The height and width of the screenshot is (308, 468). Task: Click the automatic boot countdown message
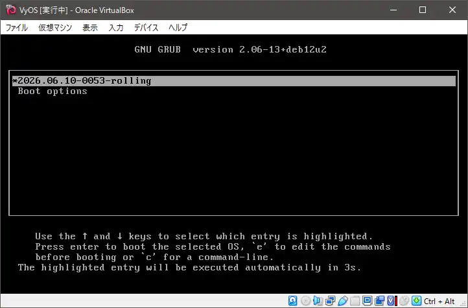click(189, 267)
